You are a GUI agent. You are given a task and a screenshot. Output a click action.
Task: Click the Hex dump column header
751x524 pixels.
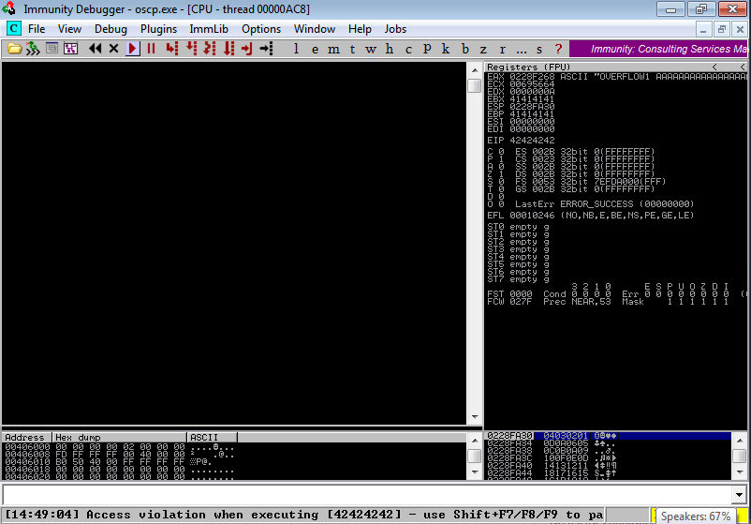click(119, 437)
